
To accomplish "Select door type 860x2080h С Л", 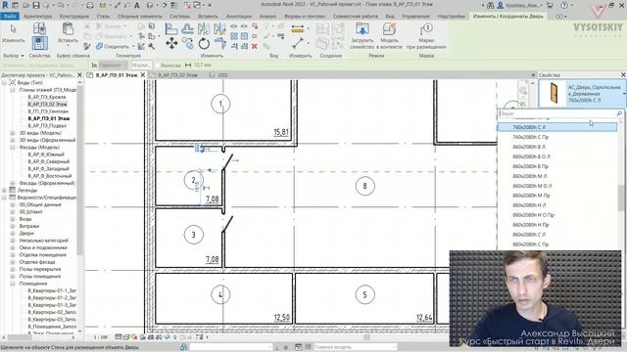I will [529, 235].
